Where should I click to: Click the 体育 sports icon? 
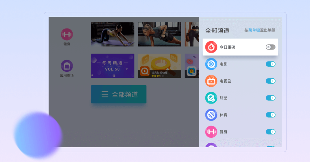211,115
